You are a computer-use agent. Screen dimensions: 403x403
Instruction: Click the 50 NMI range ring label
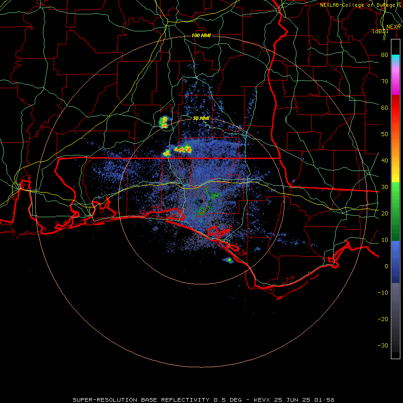pyautogui.click(x=201, y=119)
